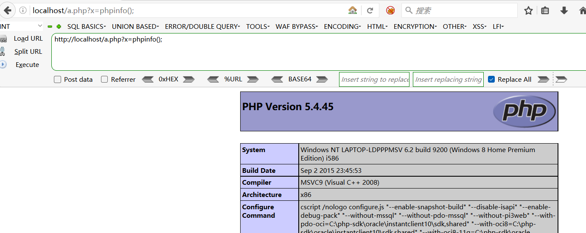Click the reload page icon

[x=370, y=11]
